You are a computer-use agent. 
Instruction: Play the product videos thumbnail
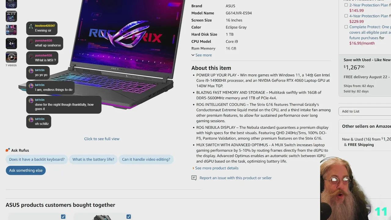point(11,57)
